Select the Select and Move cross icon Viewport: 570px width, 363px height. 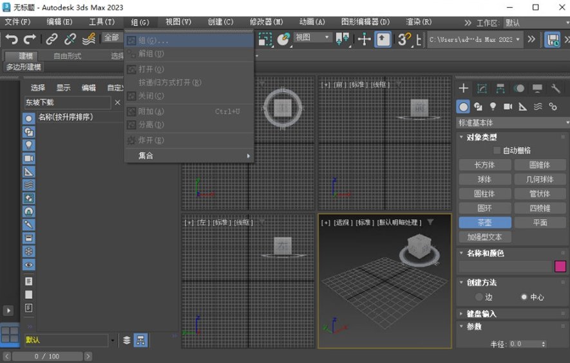[364, 39]
